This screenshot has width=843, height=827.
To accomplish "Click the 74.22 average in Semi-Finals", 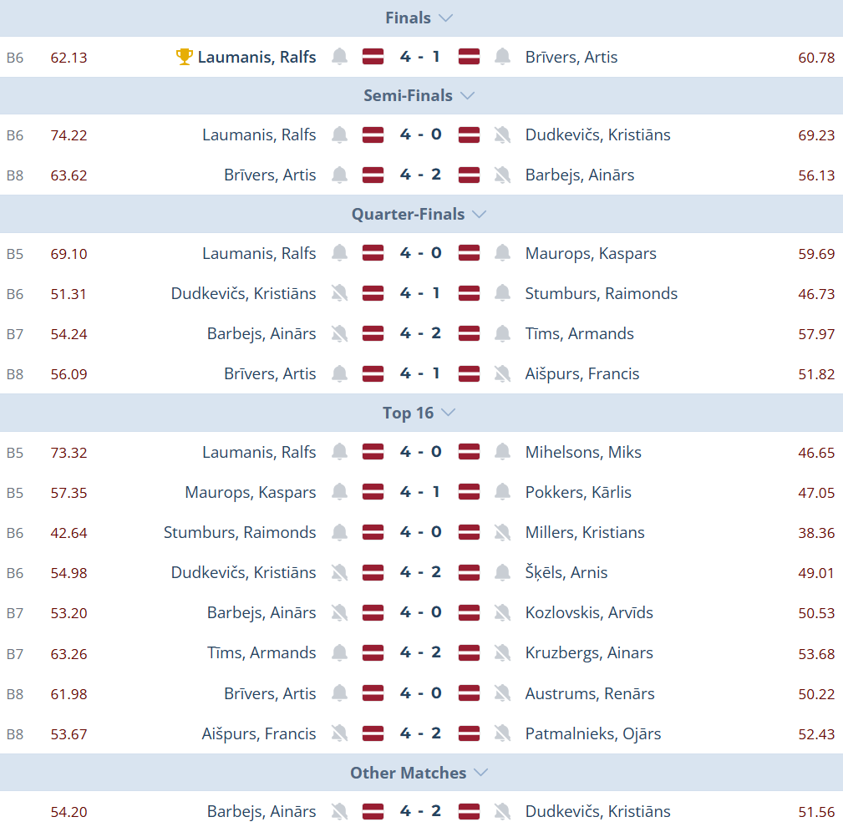I will [69, 134].
